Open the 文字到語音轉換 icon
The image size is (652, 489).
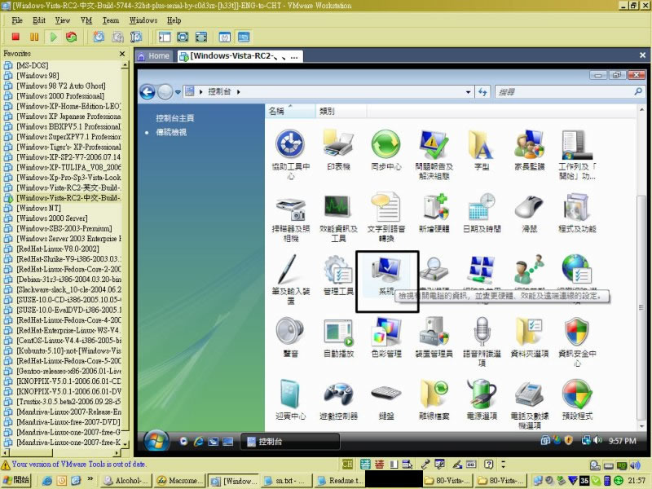(386, 217)
